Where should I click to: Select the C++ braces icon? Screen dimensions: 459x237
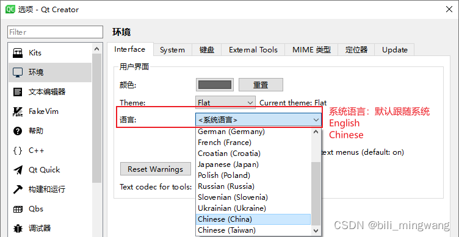(18, 151)
